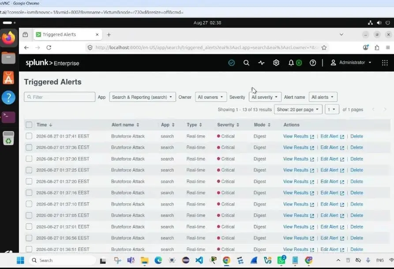Open the Show: 20 per page dropdown
The width and height of the screenshot is (394, 269).
[x=298, y=109]
